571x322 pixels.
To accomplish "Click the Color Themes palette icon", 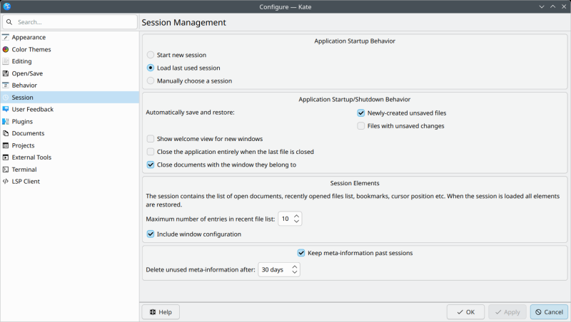I will coord(6,49).
